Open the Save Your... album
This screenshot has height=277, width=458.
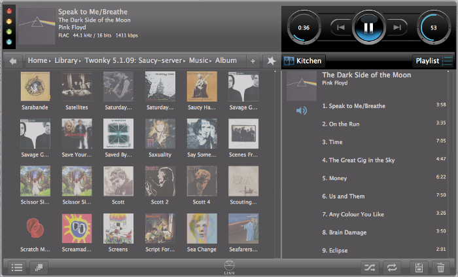coord(77,139)
